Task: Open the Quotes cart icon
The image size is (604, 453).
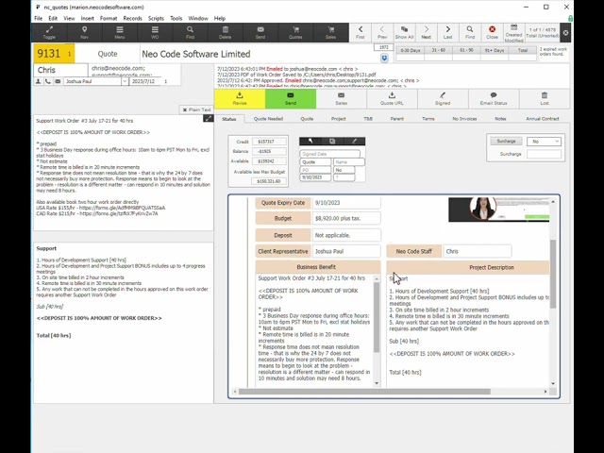Action: (x=295, y=32)
